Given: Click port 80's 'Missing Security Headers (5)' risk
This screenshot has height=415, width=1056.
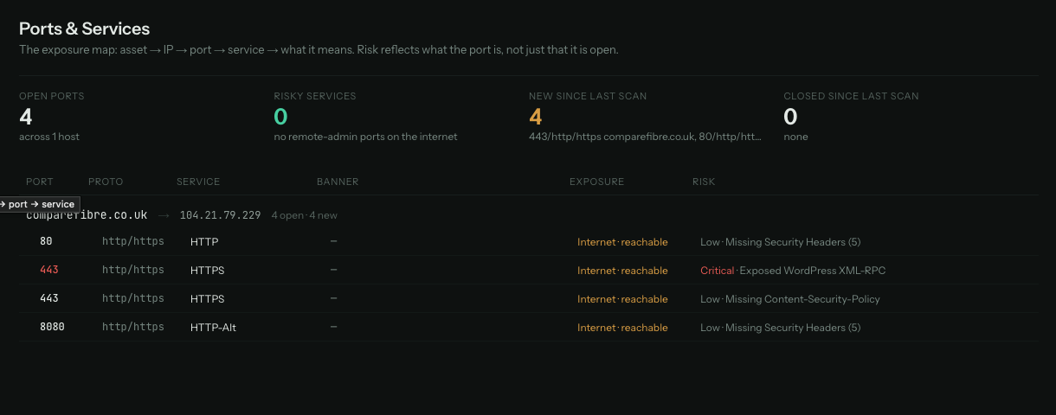Looking at the screenshot, I should 793,242.
